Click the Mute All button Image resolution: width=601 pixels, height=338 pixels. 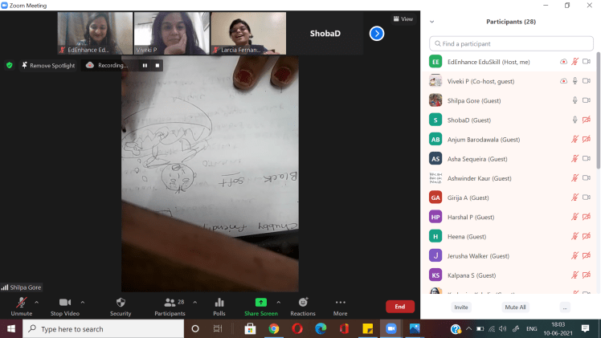point(515,307)
